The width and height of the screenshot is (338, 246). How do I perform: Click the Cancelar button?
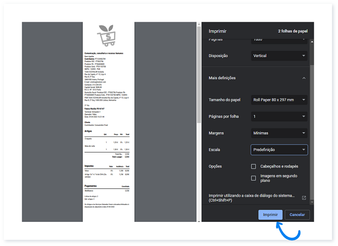tap(297, 215)
